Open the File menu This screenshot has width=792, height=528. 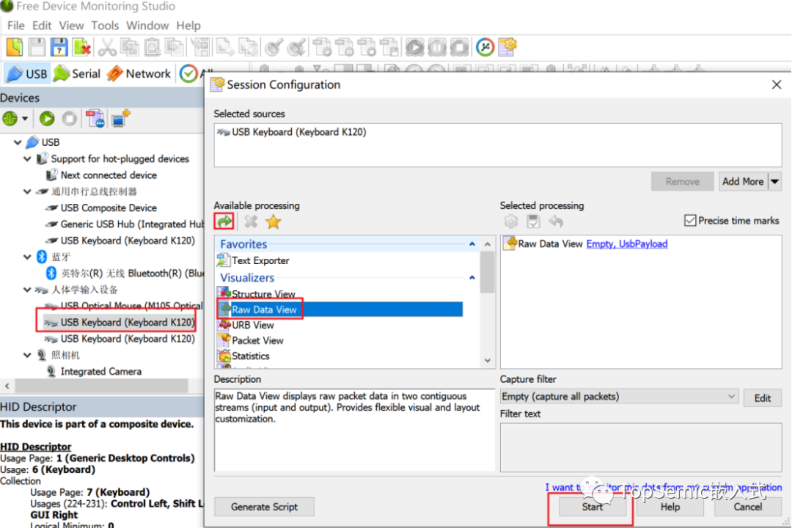(15, 25)
